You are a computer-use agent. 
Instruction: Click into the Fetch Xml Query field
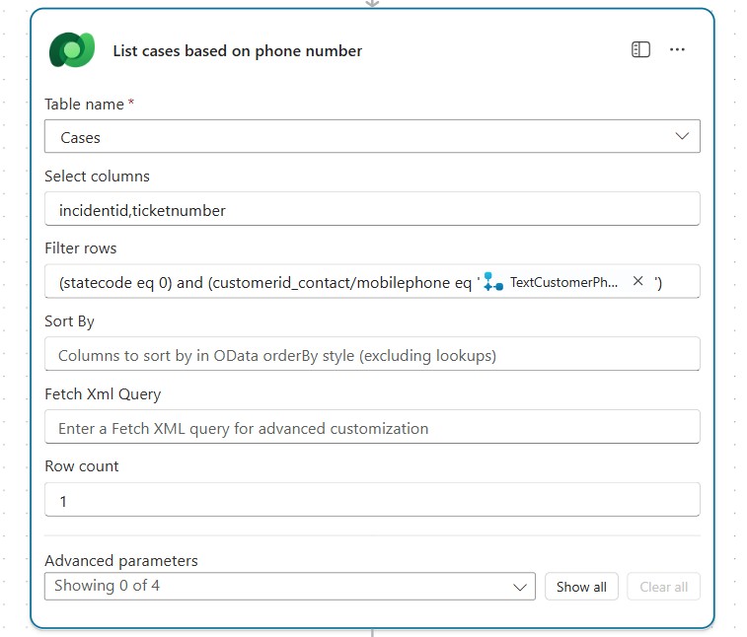tap(372, 428)
